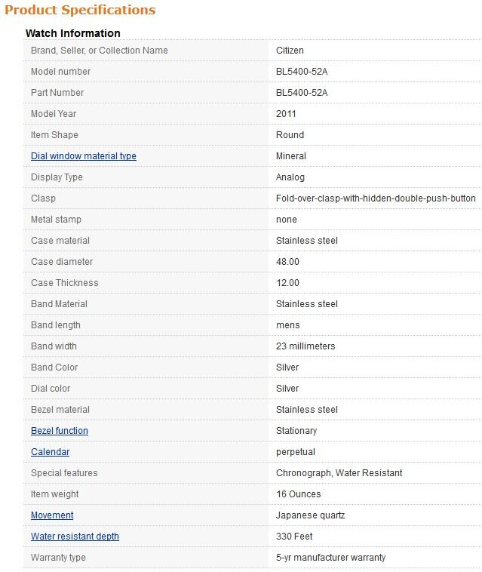
Task: Open the Dial window material type link
Action: pyautogui.click(x=84, y=156)
